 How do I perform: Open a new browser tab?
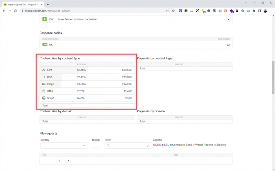48,4
